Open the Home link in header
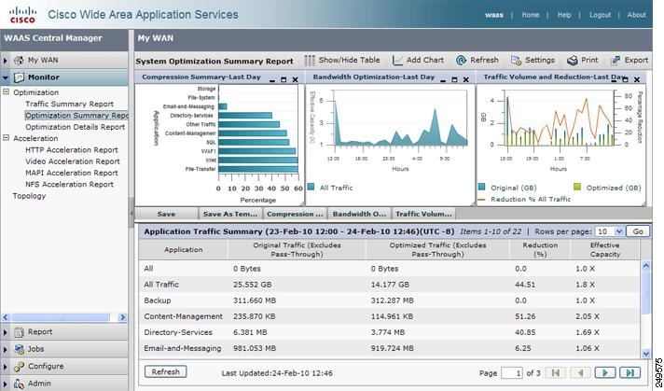The width and height of the screenshot is (664, 391). [531, 15]
